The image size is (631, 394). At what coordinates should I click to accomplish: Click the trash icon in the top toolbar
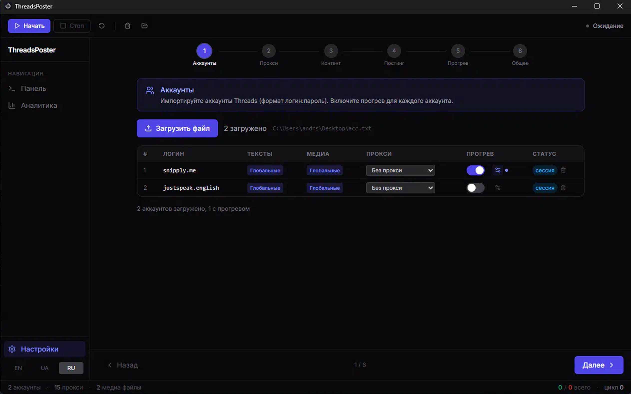tap(127, 25)
